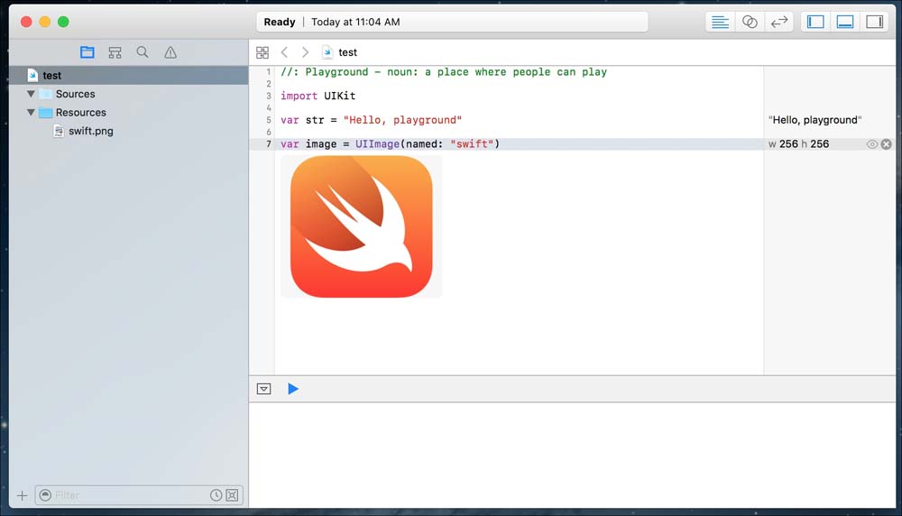Toggle the Inspector panel on the right

pyautogui.click(x=874, y=22)
